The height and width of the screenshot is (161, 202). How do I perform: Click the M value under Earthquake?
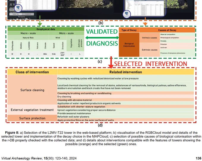tap(12, 54)
